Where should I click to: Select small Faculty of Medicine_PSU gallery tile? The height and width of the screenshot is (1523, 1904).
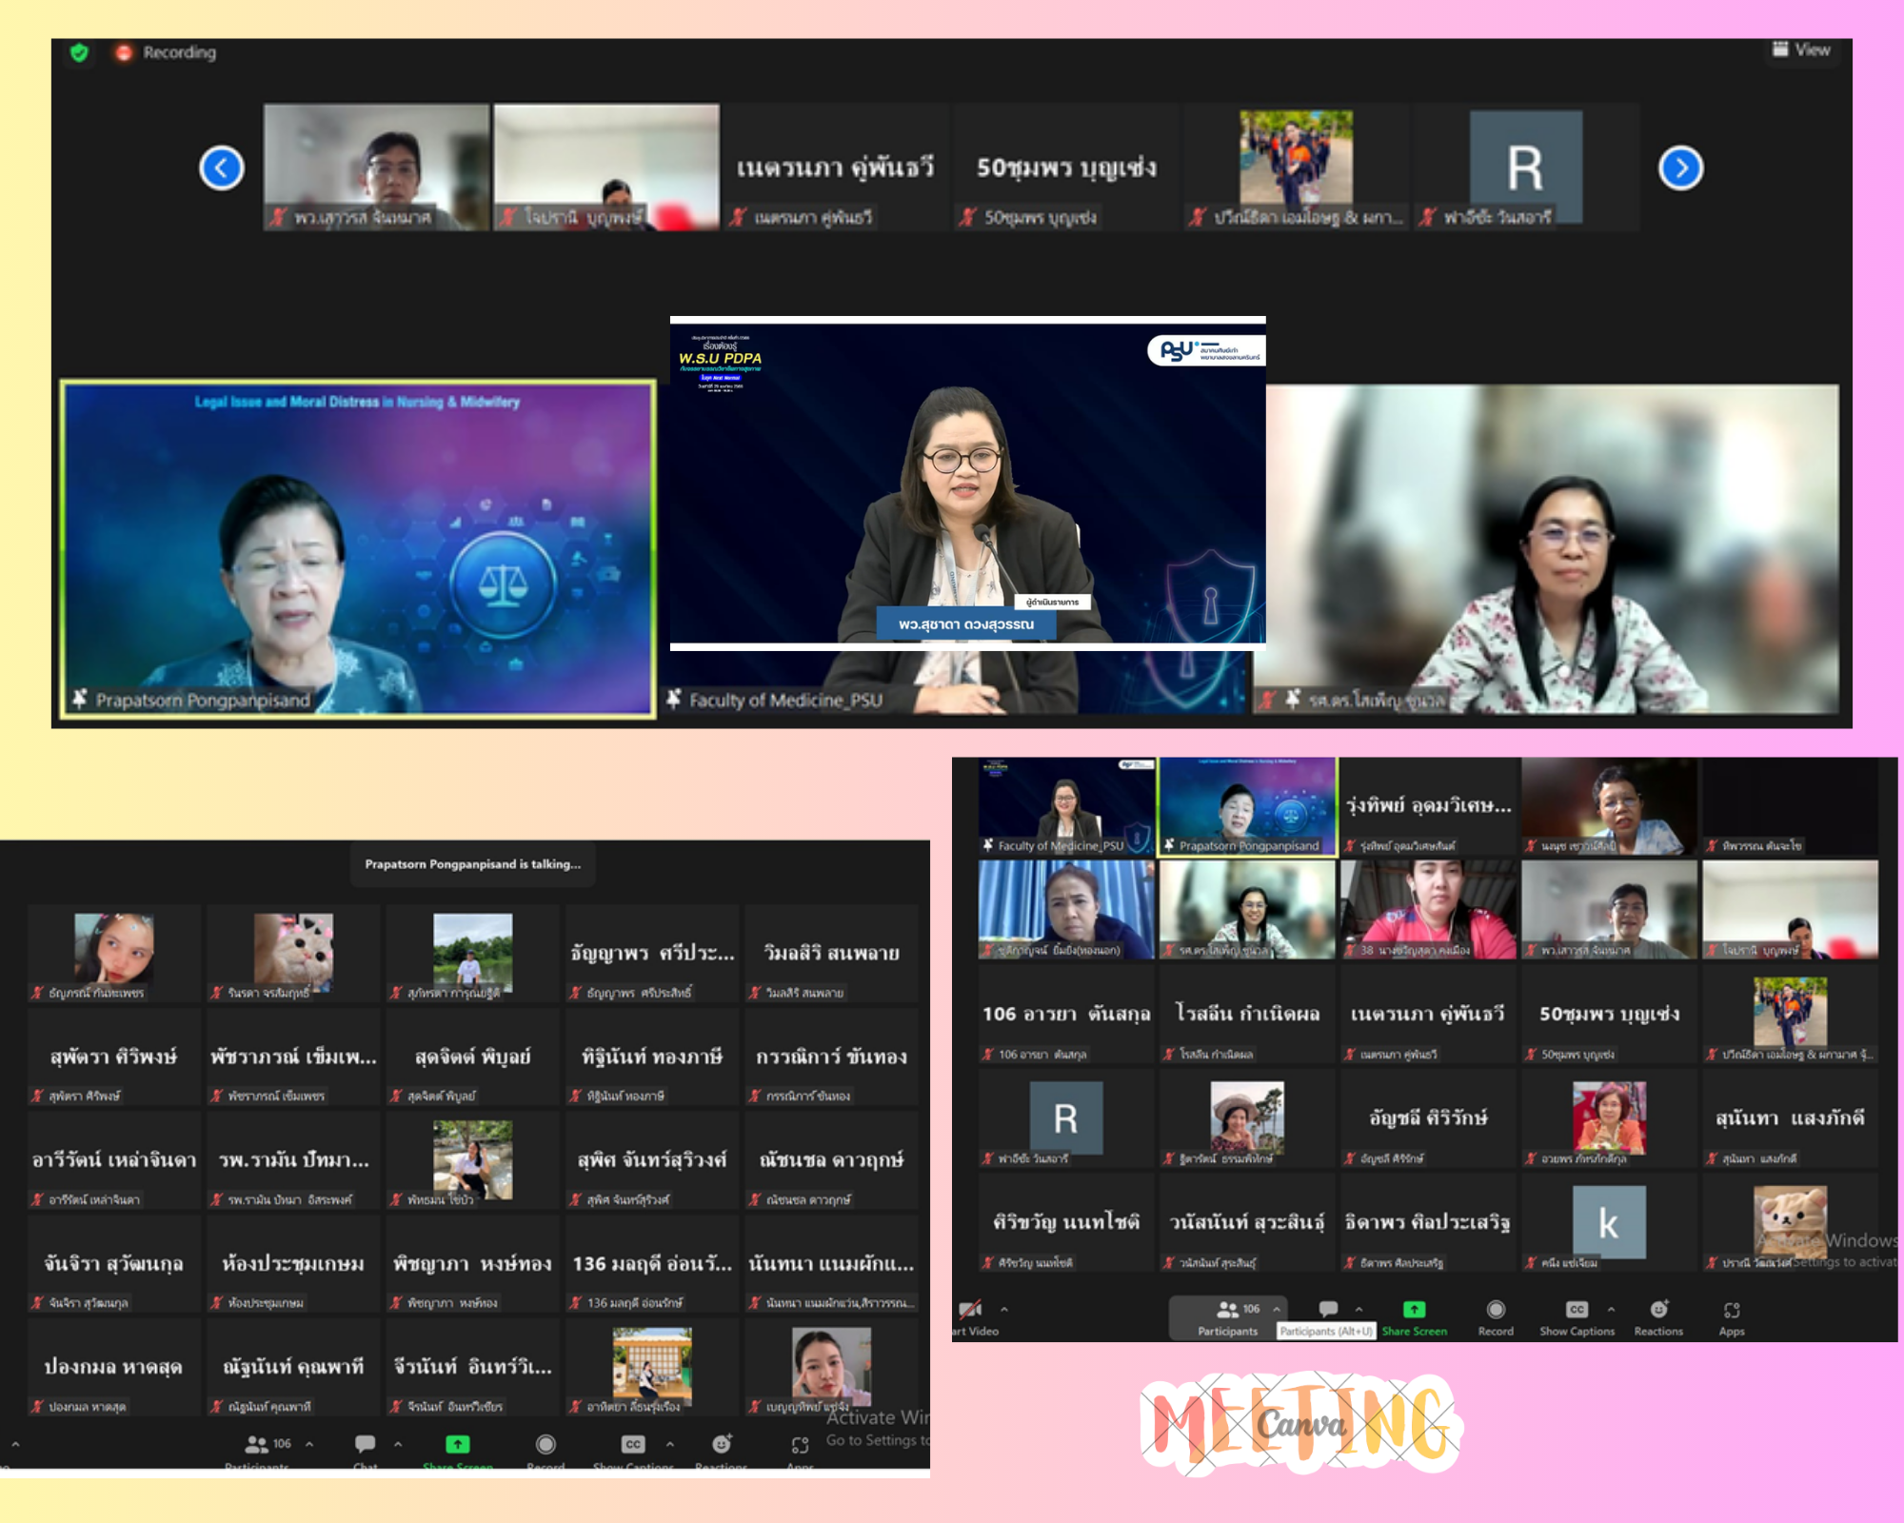(1066, 806)
